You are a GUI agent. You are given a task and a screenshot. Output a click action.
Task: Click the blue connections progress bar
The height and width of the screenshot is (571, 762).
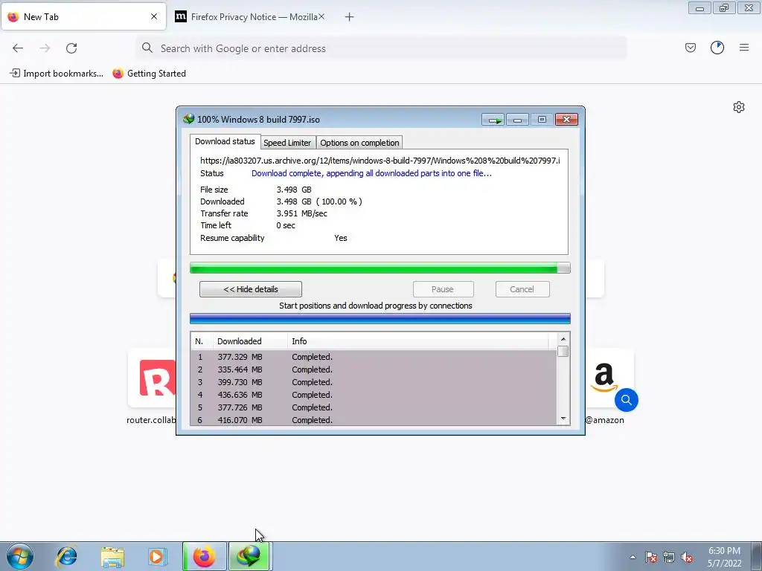click(380, 319)
